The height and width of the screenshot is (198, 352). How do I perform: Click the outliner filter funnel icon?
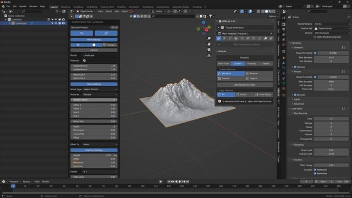tap(57, 11)
